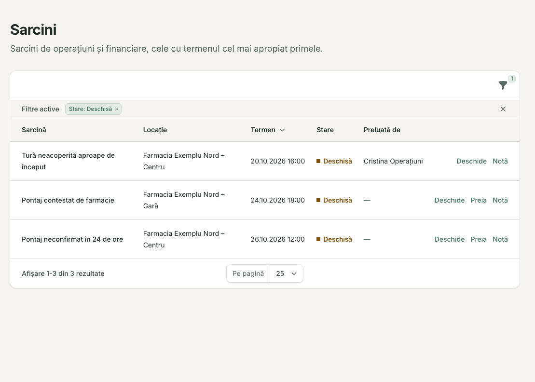
Task: Remove the 'Stare: Deschisă' filter chip
Action: [117, 109]
